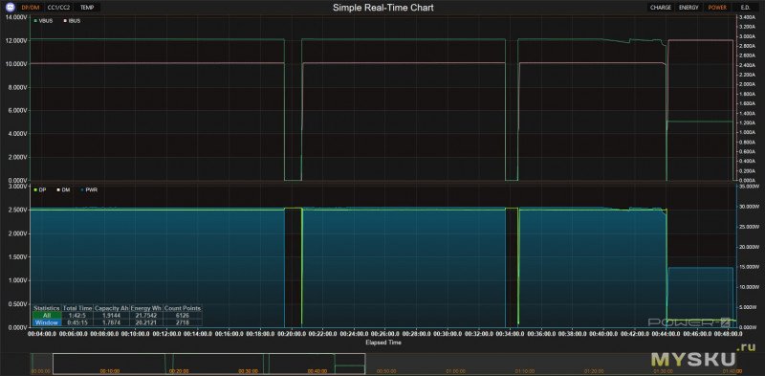Click energy value 20.2121

(146, 322)
